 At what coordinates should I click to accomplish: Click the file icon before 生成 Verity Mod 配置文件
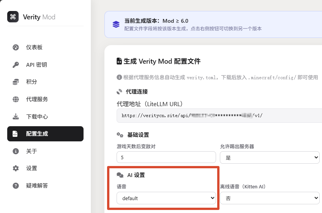click(x=119, y=61)
